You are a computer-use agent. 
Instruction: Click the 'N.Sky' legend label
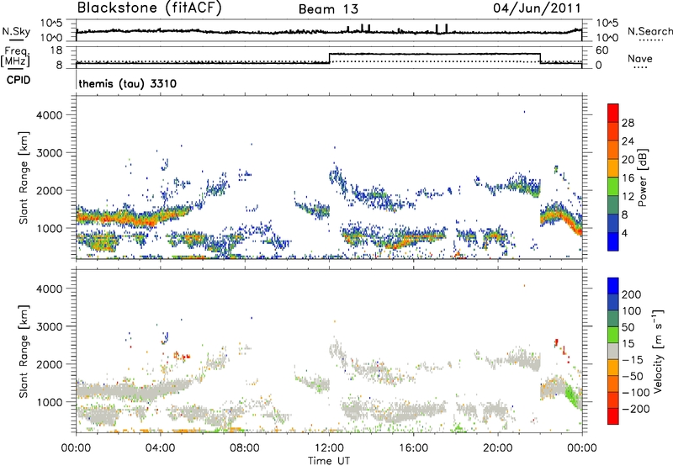16,31
